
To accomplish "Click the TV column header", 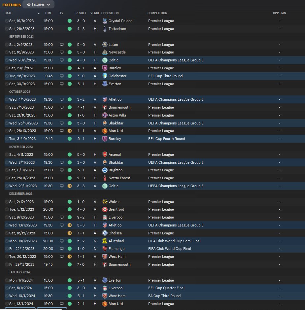I will (61, 13).
